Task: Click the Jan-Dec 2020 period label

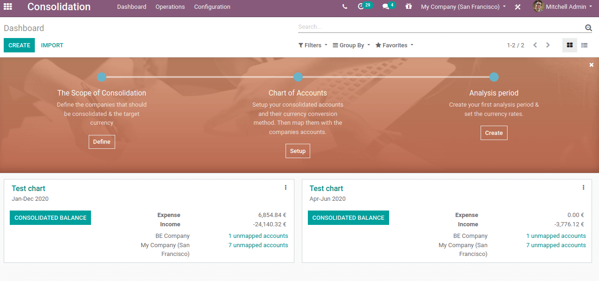Action: coord(30,199)
